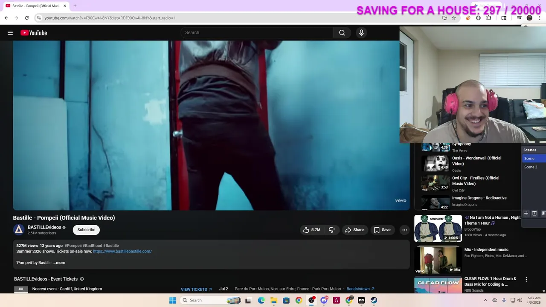Viewport: 546px width, 307px height.
Task: Open the Chrome three-dot menu
Action: click(x=540, y=18)
